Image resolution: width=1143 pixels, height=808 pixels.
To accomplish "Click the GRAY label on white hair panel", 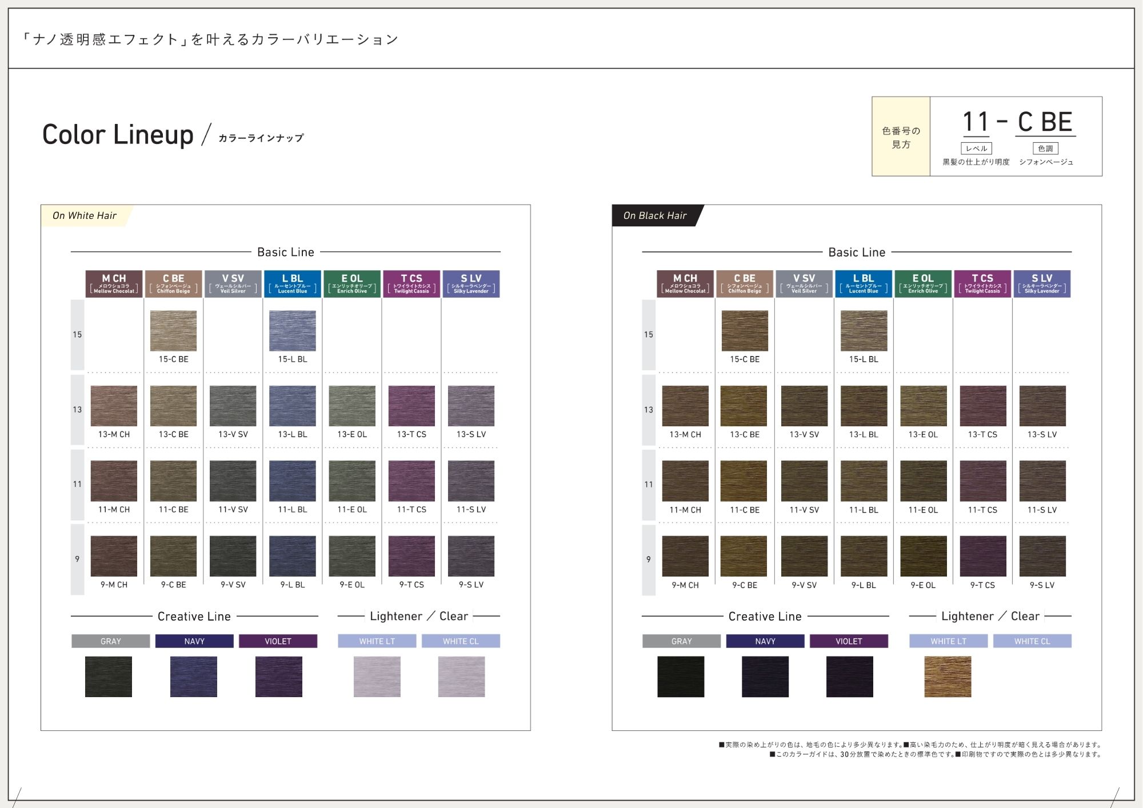I will [x=110, y=641].
